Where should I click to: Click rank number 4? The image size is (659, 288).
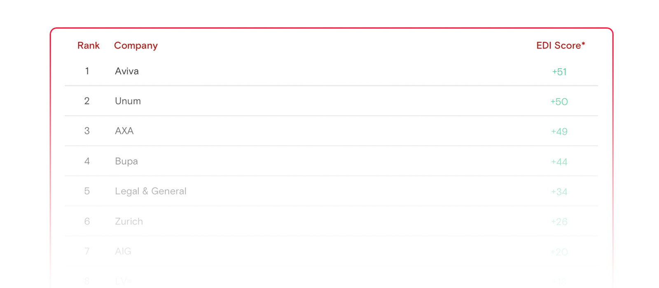(87, 161)
